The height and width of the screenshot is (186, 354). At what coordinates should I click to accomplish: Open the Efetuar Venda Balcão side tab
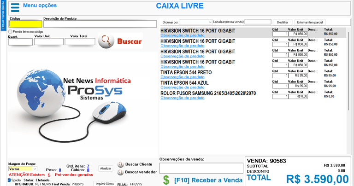point(3,15)
